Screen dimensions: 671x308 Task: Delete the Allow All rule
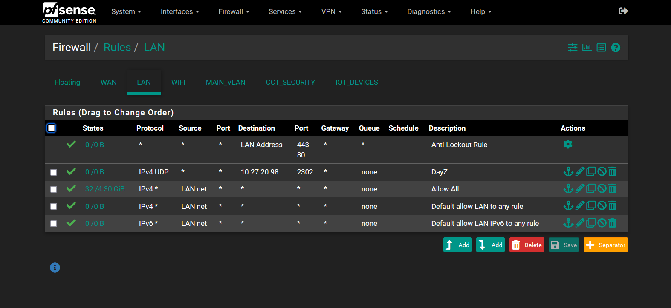612,188
